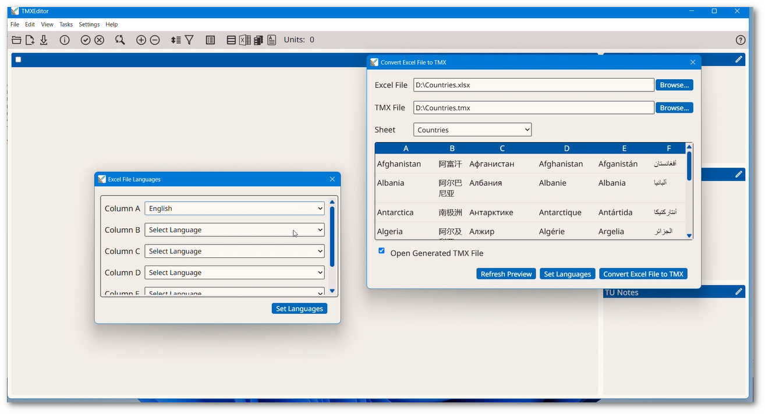Image resolution: width=765 pixels, height=414 pixels.
Task: Click column B header in preview table
Action: click(452, 148)
